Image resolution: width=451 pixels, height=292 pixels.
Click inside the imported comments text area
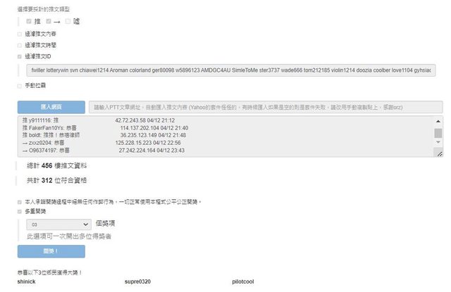(x=211, y=136)
